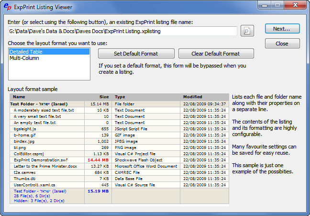Screen dimensions: 310x216
Task: Click the Close button
Action: click(282, 44)
